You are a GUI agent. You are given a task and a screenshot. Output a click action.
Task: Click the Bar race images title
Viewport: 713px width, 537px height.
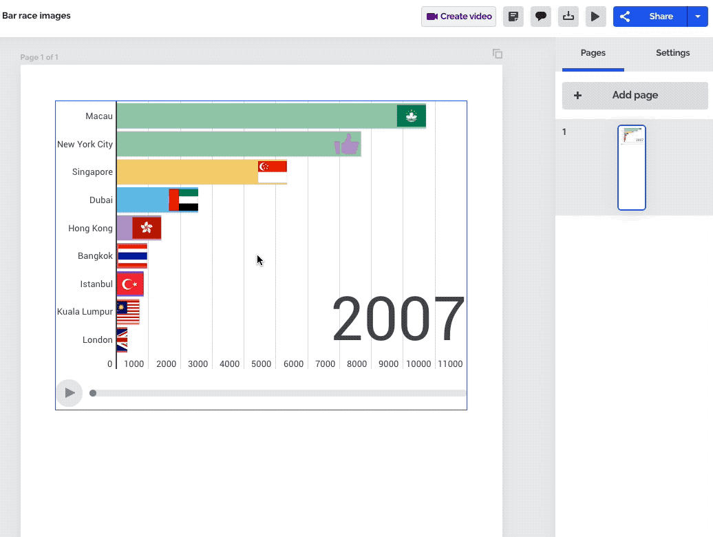[36, 16]
